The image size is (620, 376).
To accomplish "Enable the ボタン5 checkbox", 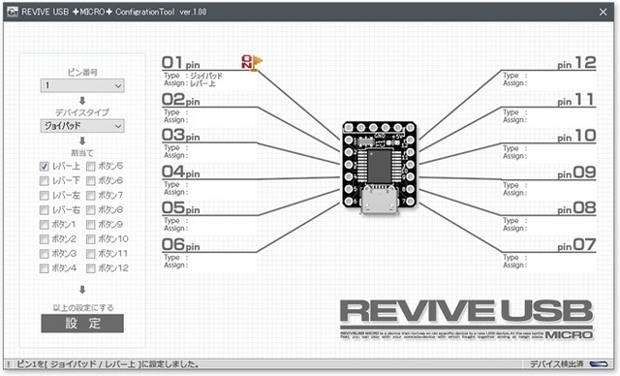I will (x=90, y=167).
